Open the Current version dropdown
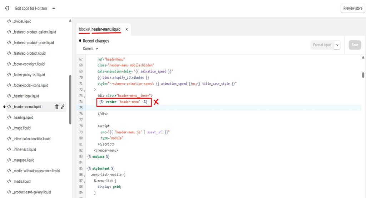 [x=90, y=49]
